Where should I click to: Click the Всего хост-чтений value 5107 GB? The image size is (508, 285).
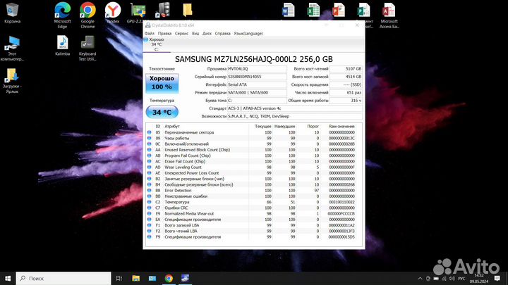346,69
